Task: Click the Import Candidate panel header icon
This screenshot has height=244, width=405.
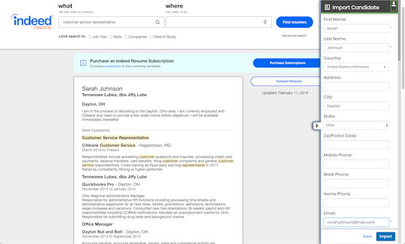Action: click(327, 7)
